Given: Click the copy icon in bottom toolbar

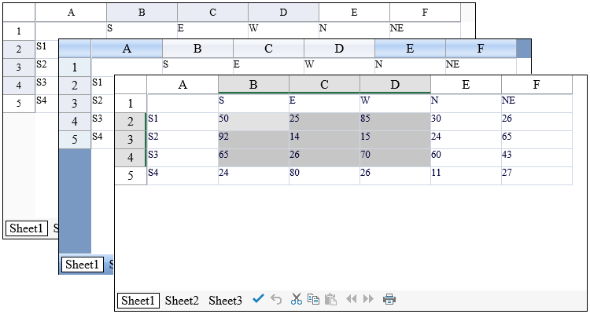Looking at the screenshot, I should coord(313,299).
